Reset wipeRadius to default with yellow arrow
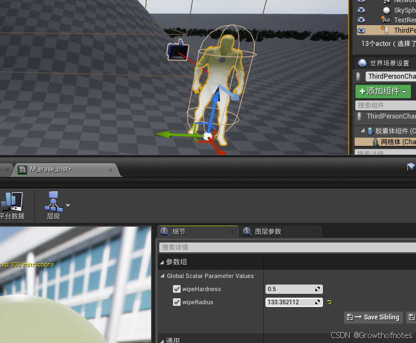Image resolution: width=416 pixels, height=343 pixels. click(330, 301)
